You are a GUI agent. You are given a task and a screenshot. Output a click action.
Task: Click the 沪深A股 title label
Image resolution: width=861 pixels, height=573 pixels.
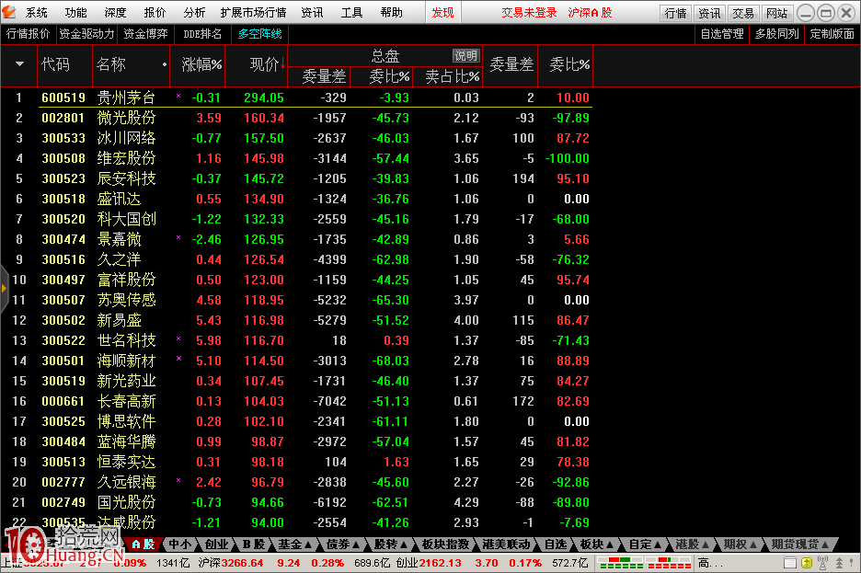590,12
